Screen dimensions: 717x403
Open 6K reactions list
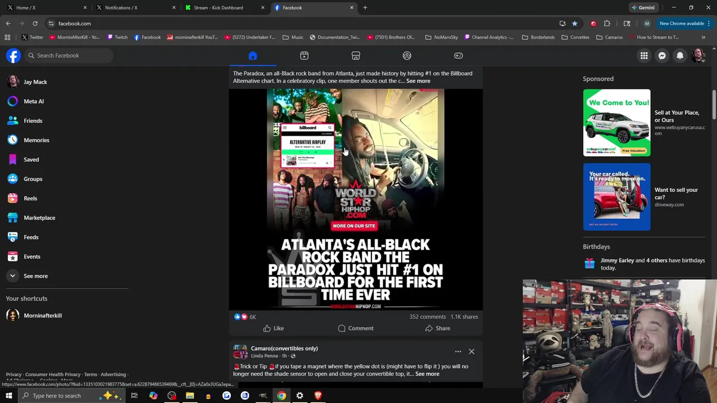(245, 317)
